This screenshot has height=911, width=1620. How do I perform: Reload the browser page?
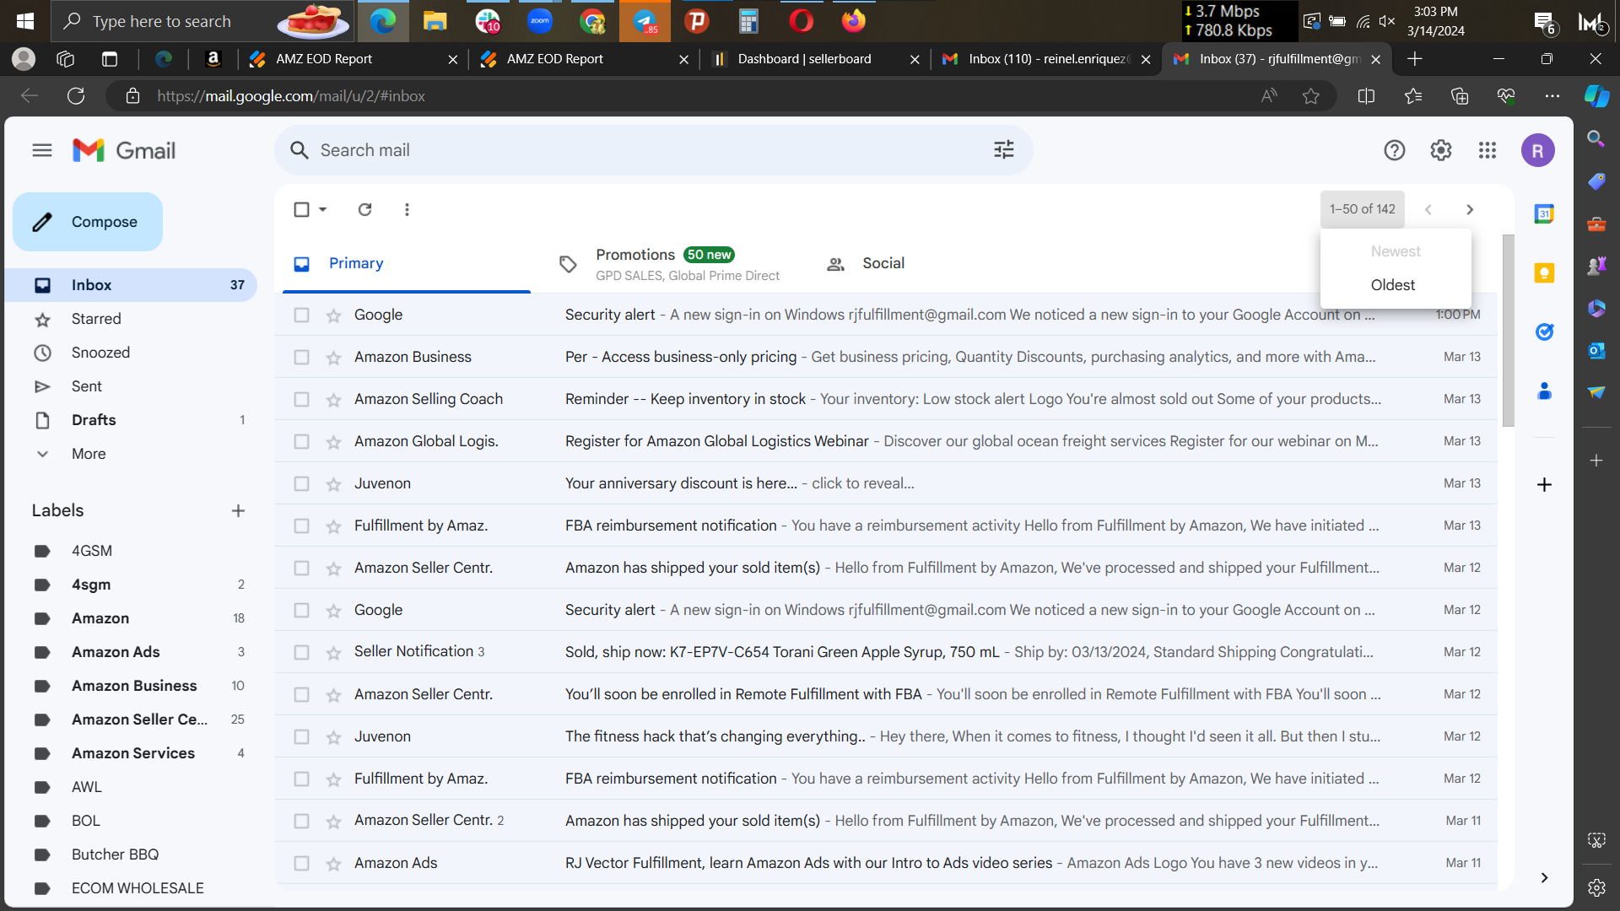pyautogui.click(x=76, y=96)
